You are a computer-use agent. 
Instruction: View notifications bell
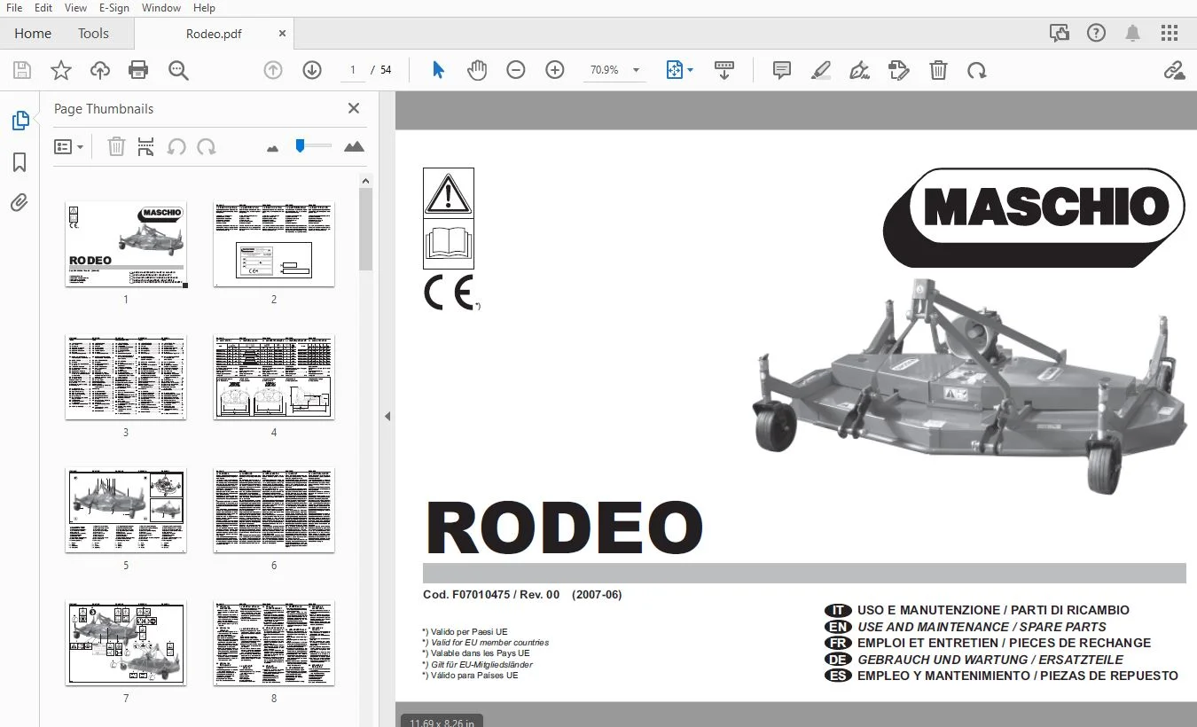click(x=1133, y=34)
